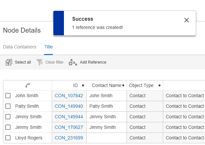Dismiss the Success notification with X
The image size is (205, 145).
187,20
